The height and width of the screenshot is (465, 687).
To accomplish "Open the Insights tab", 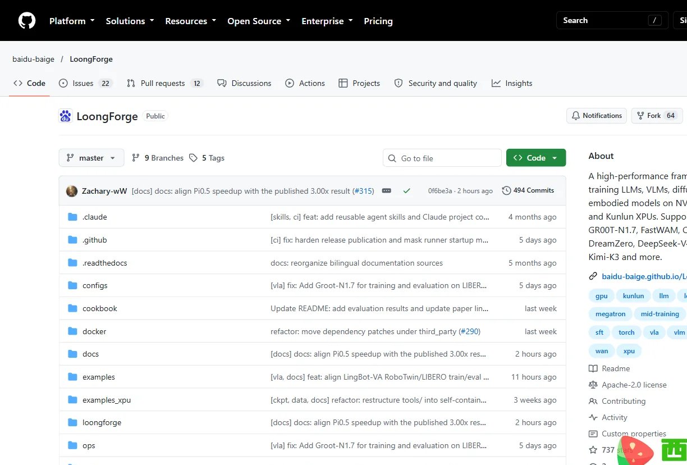I will (512, 83).
